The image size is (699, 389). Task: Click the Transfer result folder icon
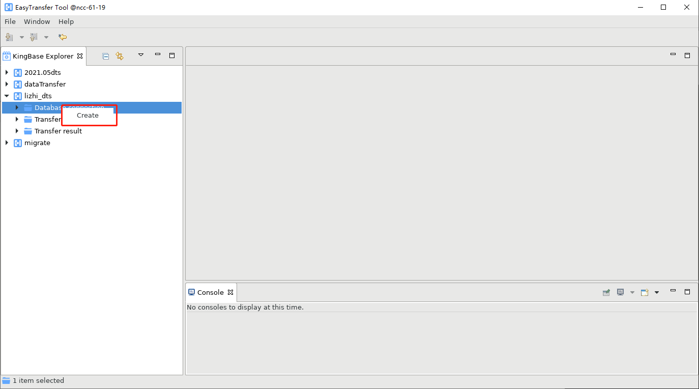pyautogui.click(x=28, y=131)
